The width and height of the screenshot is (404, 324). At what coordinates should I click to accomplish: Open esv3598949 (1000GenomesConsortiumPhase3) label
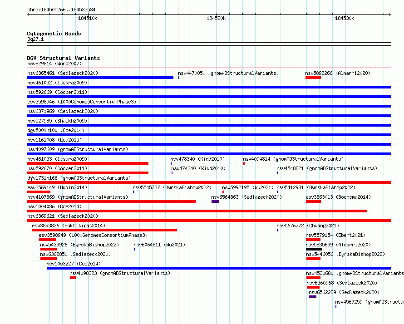coord(93,235)
